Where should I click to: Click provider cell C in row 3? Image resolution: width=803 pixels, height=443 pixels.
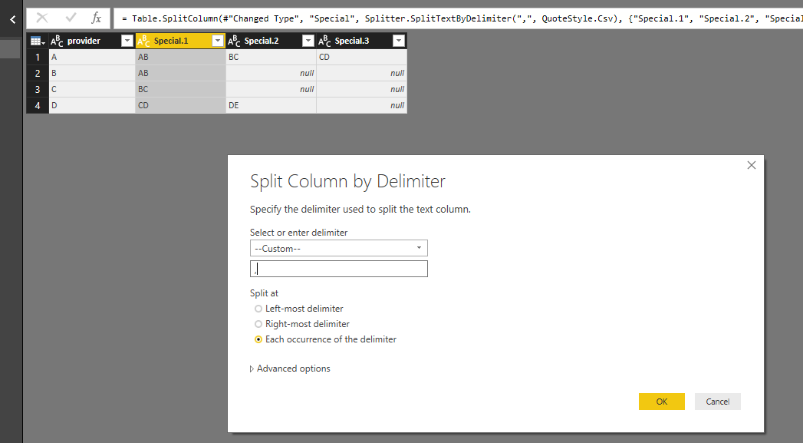pyautogui.click(x=92, y=89)
